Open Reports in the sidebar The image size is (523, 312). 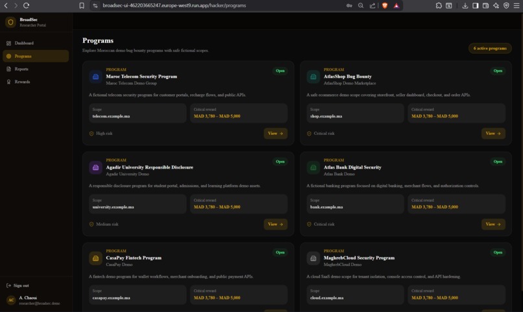pos(36,69)
